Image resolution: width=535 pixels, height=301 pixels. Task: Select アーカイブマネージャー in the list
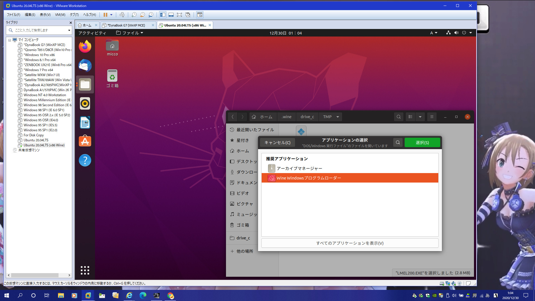pos(350,168)
